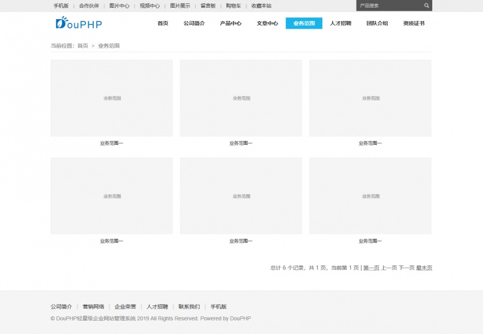Select the highlighted 业务范围 nav tab
This screenshot has height=334, width=483.
pos(304,23)
